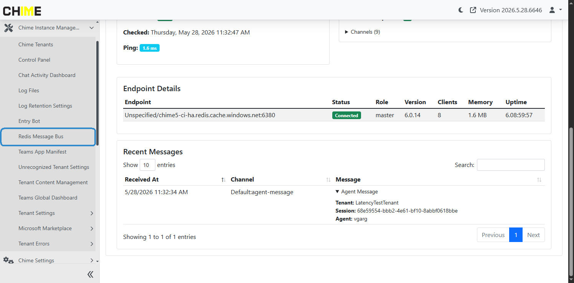Open Log Retention Settings

point(45,106)
